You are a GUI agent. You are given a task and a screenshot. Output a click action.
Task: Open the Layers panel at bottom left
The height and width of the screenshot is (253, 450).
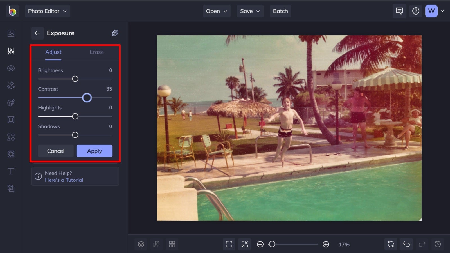(x=141, y=244)
